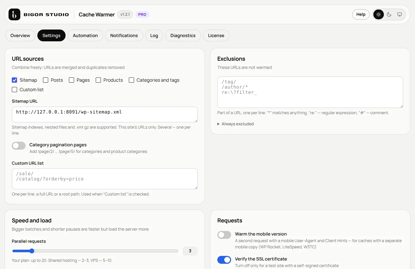Show the License tab
The width and height of the screenshot is (415, 269).
[x=216, y=35]
